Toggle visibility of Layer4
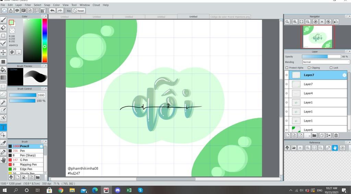Viewport: 351px width, 194px height. 287,93
